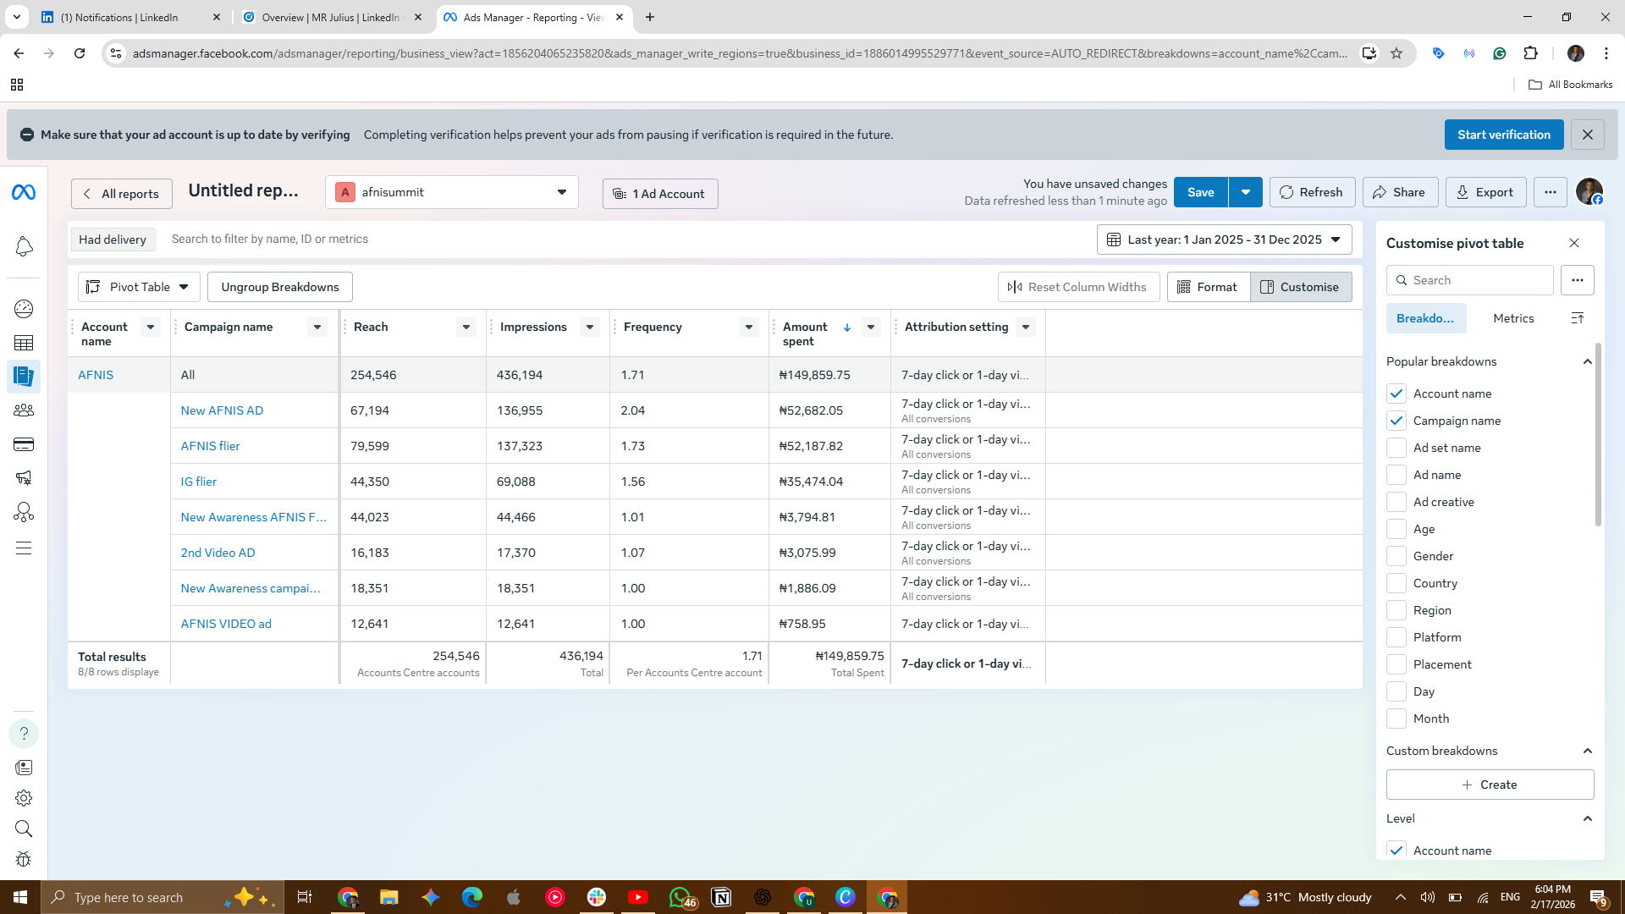1625x914 pixels.
Task: Open the Help question mark icon
Action: (x=24, y=734)
